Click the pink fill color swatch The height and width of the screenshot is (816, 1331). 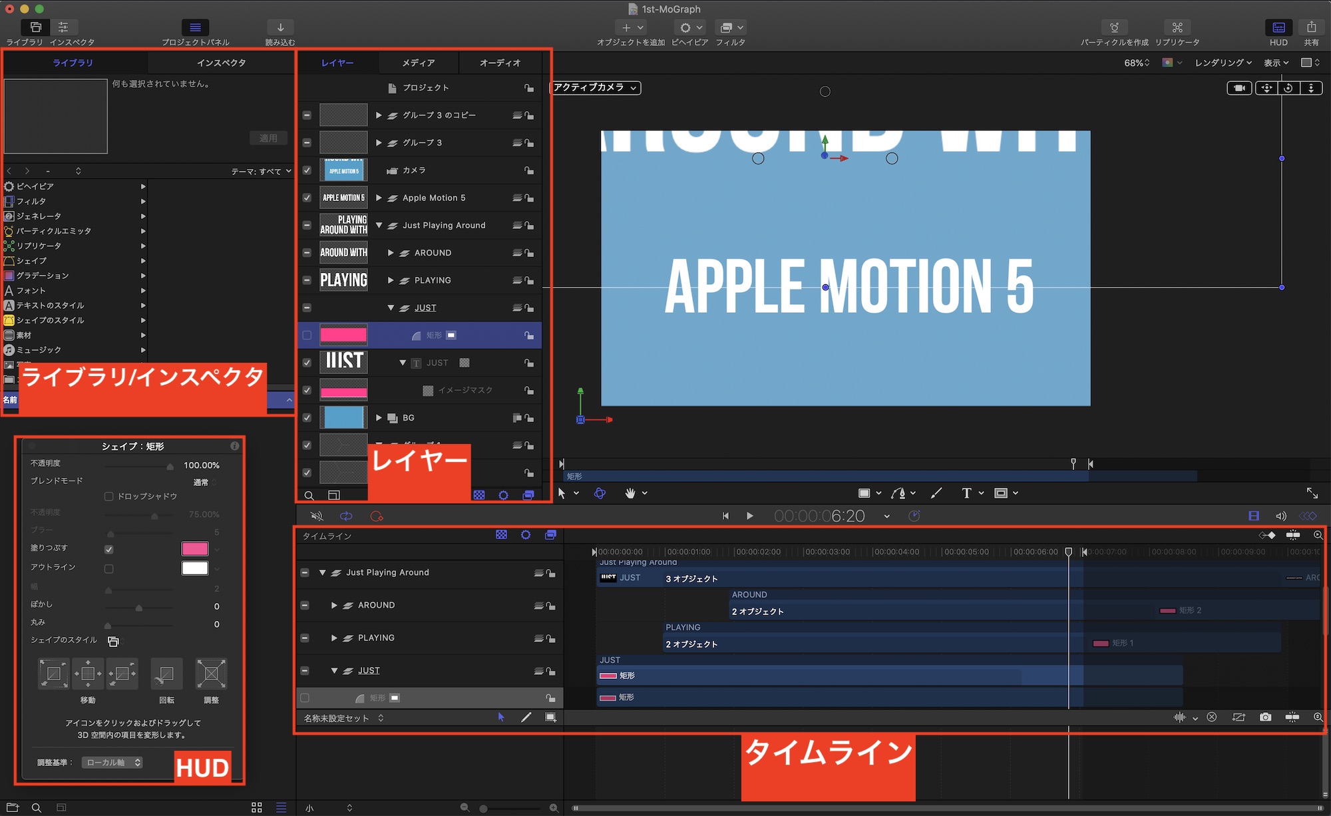coord(194,548)
